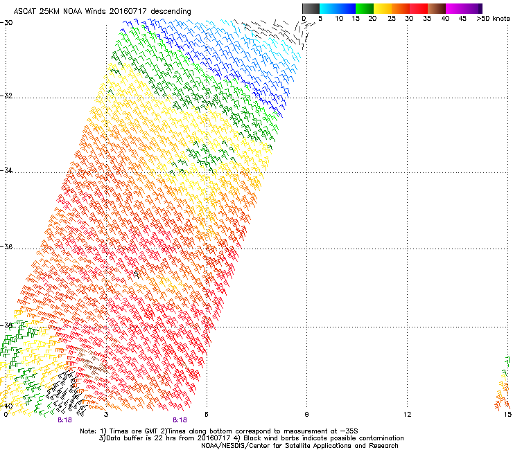Click the lone black wind barb amid red barbs
This screenshot has width=513, height=450.
[137, 275]
